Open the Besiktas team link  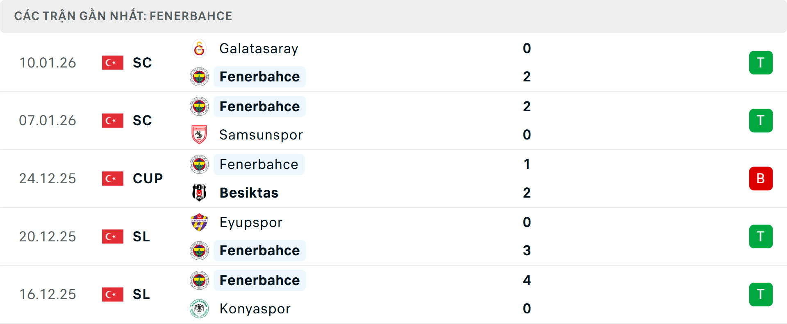tap(249, 193)
